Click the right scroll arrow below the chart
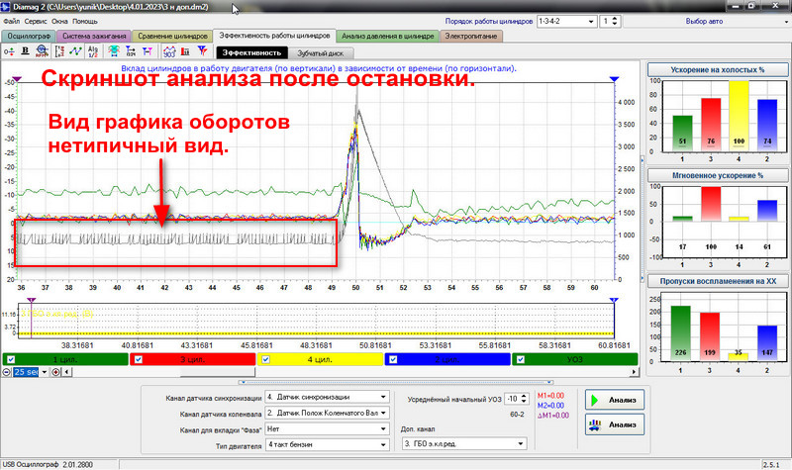Image resolution: width=792 pixels, height=470 pixels. pyautogui.click(x=634, y=372)
